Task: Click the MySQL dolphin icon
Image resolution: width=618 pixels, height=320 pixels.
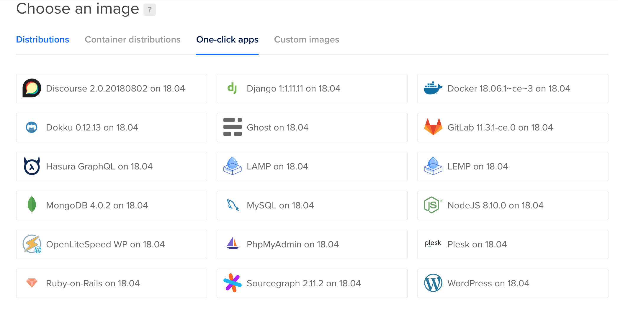Action: [233, 205]
